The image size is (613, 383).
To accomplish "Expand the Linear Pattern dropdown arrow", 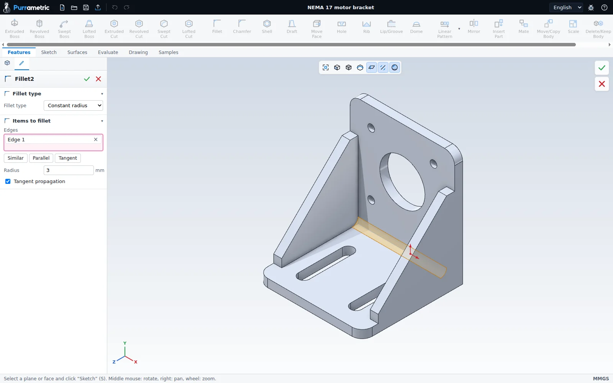I will pyautogui.click(x=459, y=29).
